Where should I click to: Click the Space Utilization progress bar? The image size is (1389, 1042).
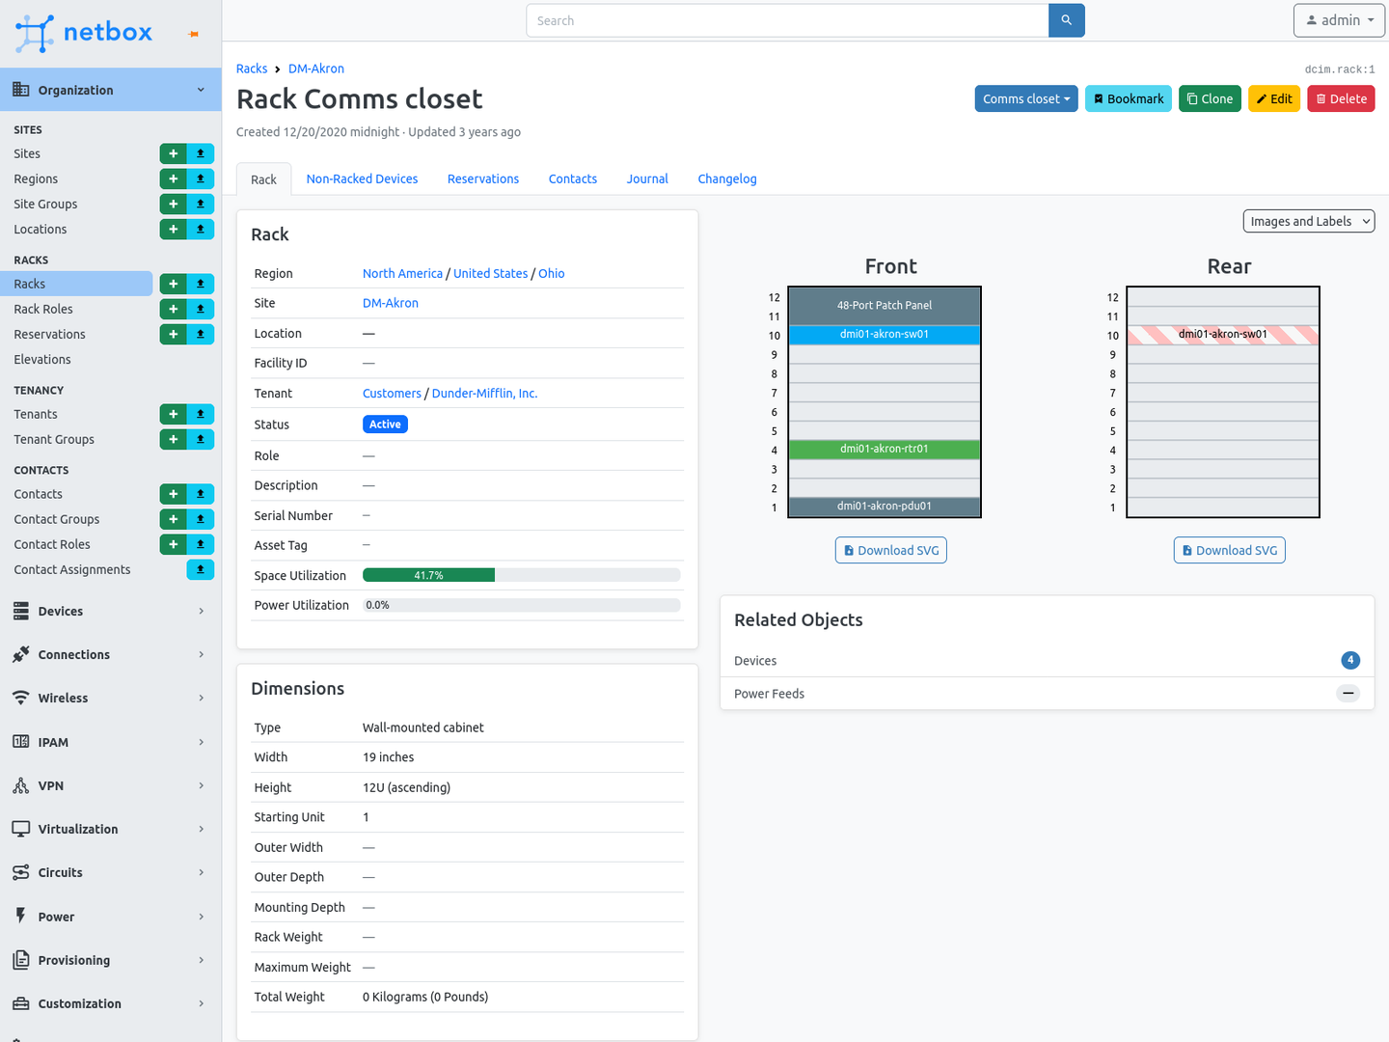(x=522, y=575)
